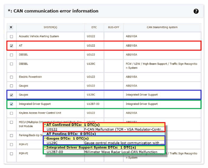Screen dimensions: 208x168
Task: Select the U129C Gauge control module entry
Action: coord(104,143)
